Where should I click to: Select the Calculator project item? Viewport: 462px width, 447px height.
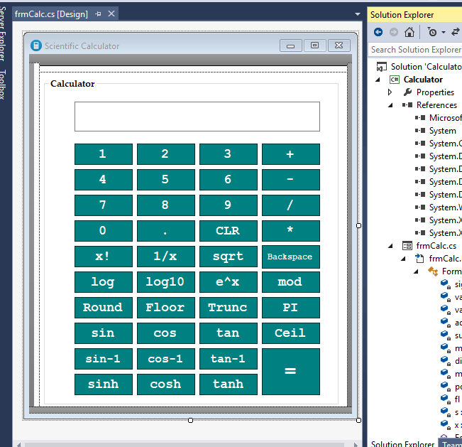click(423, 80)
